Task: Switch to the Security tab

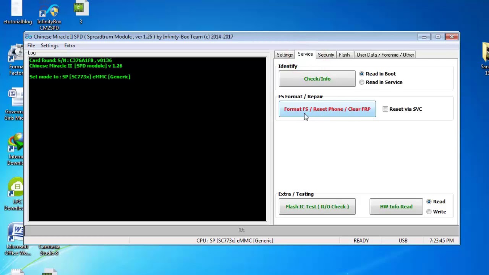Action: click(326, 55)
